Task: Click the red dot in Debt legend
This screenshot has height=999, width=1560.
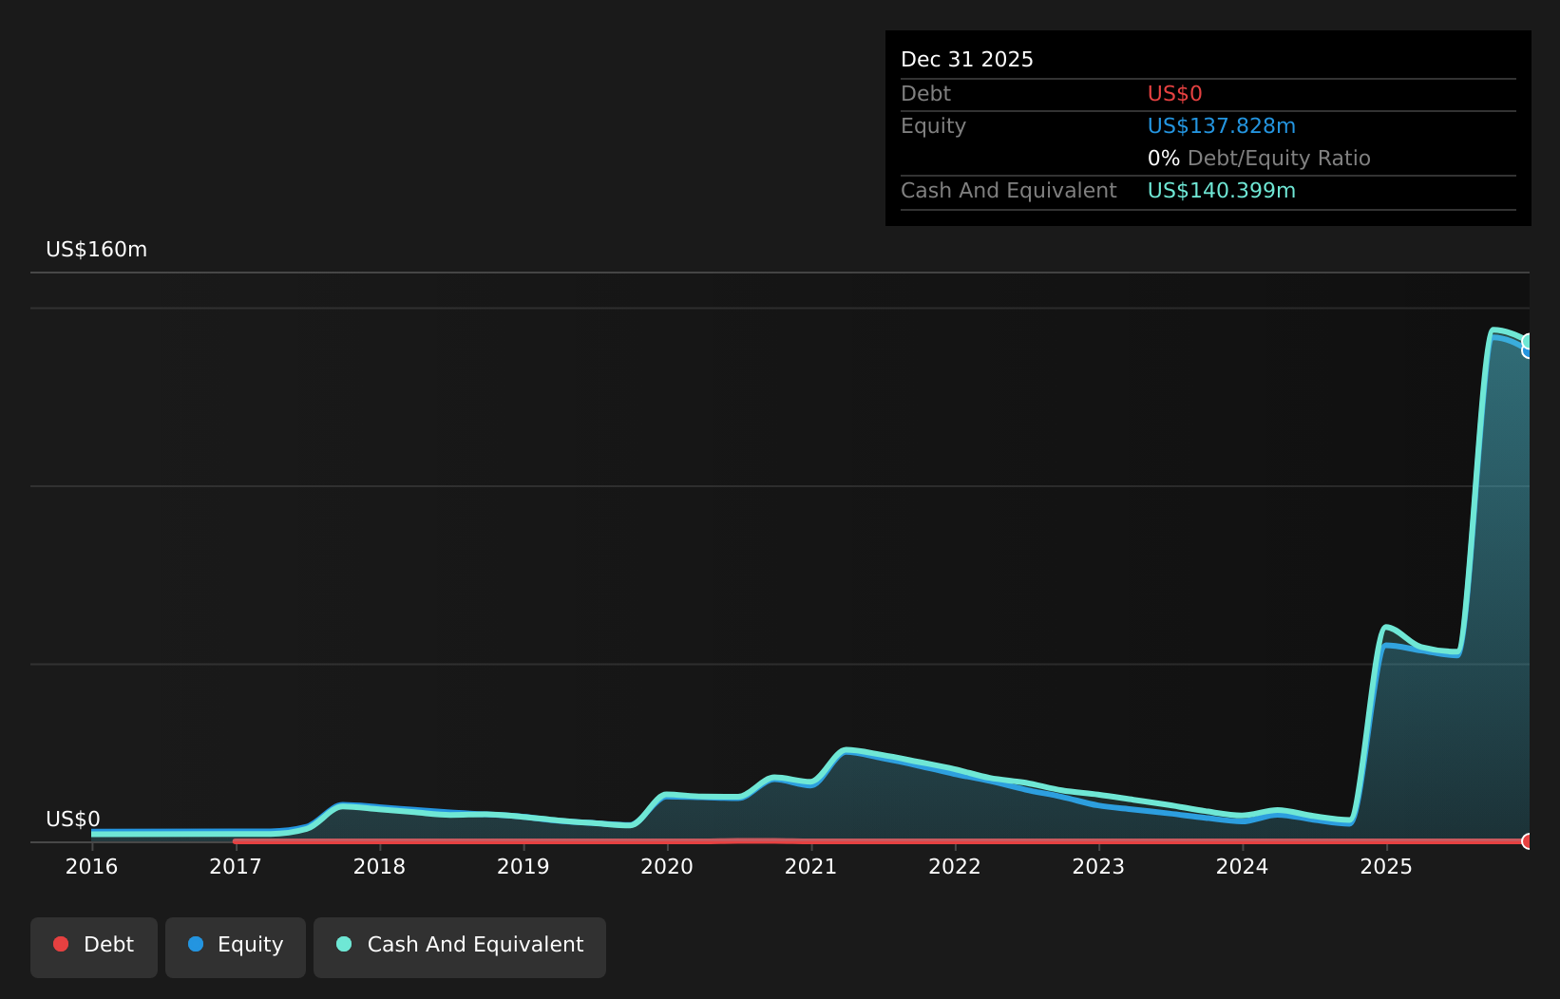Action: pyautogui.click(x=61, y=944)
